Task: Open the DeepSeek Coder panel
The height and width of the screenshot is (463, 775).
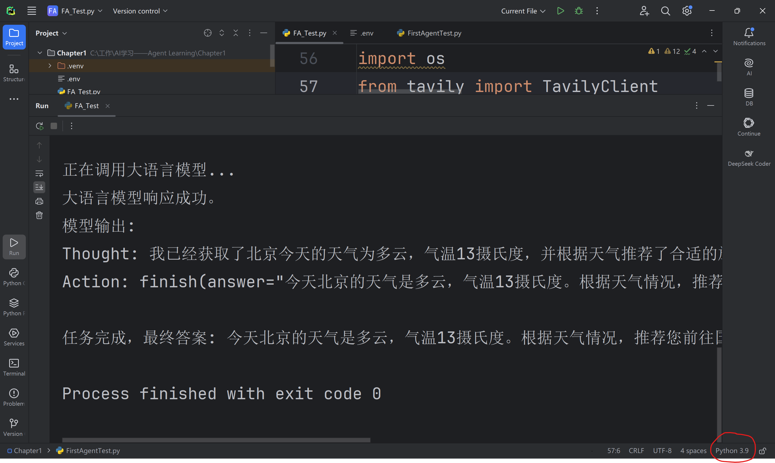Action: 749,158
